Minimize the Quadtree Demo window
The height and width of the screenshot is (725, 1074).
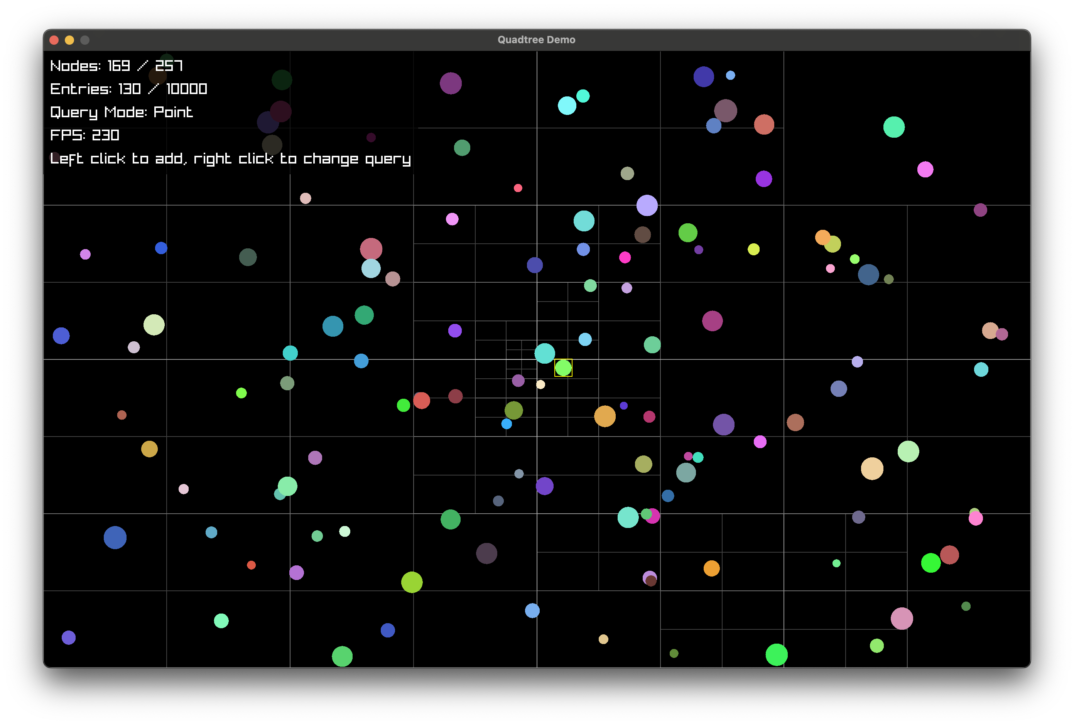point(69,40)
